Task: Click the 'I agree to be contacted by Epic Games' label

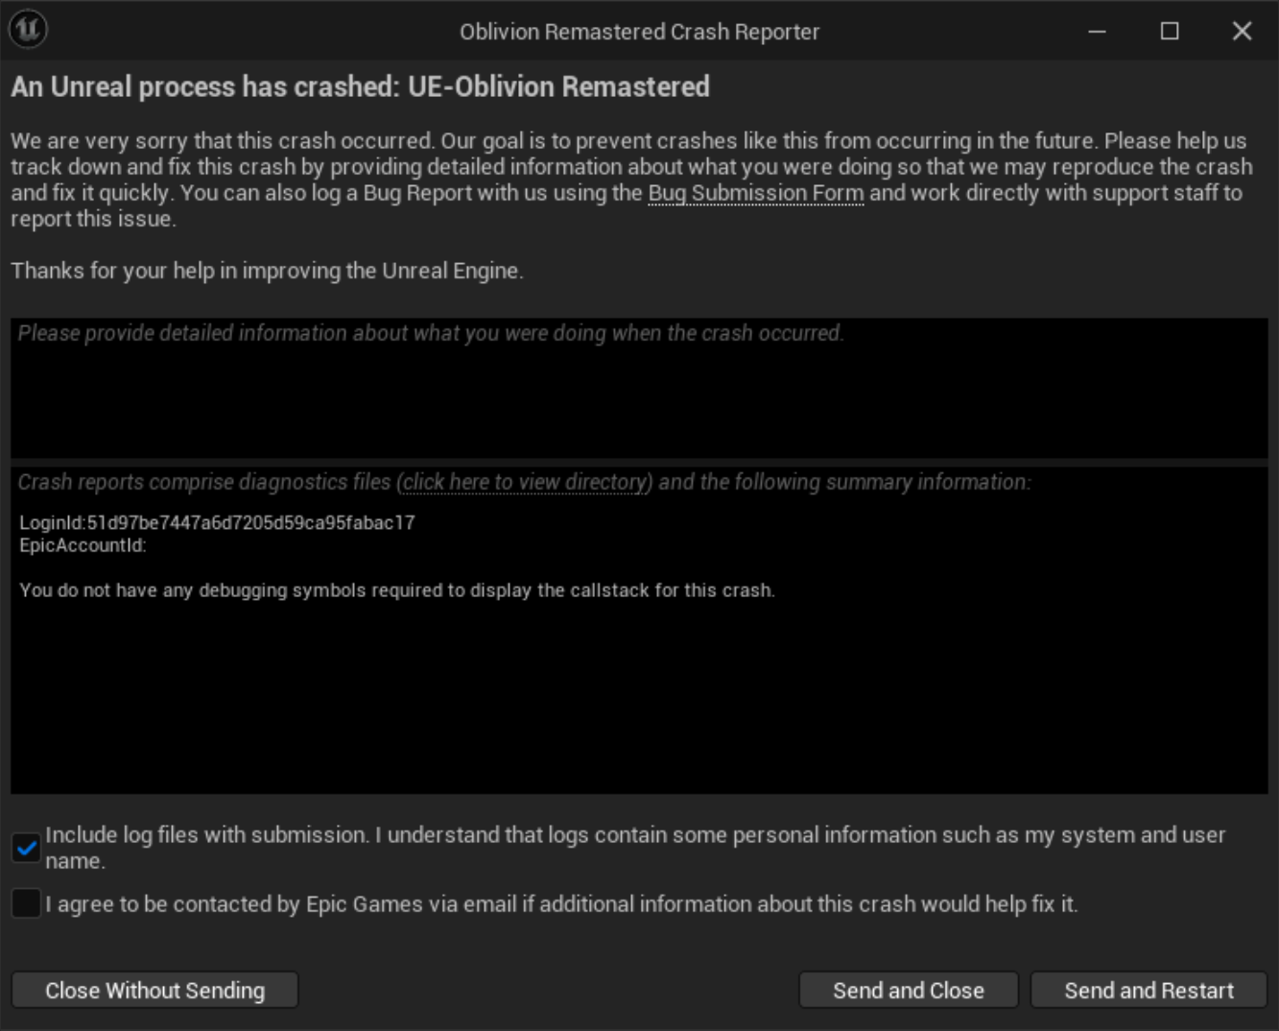Action: click(561, 904)
